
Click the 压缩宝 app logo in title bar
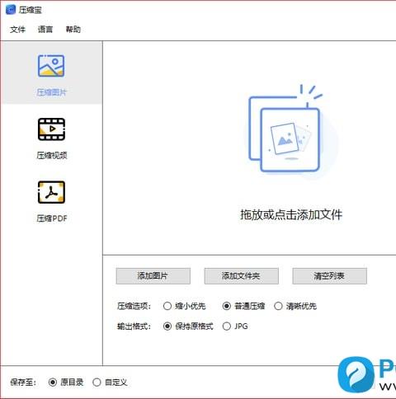click(11, 10)
